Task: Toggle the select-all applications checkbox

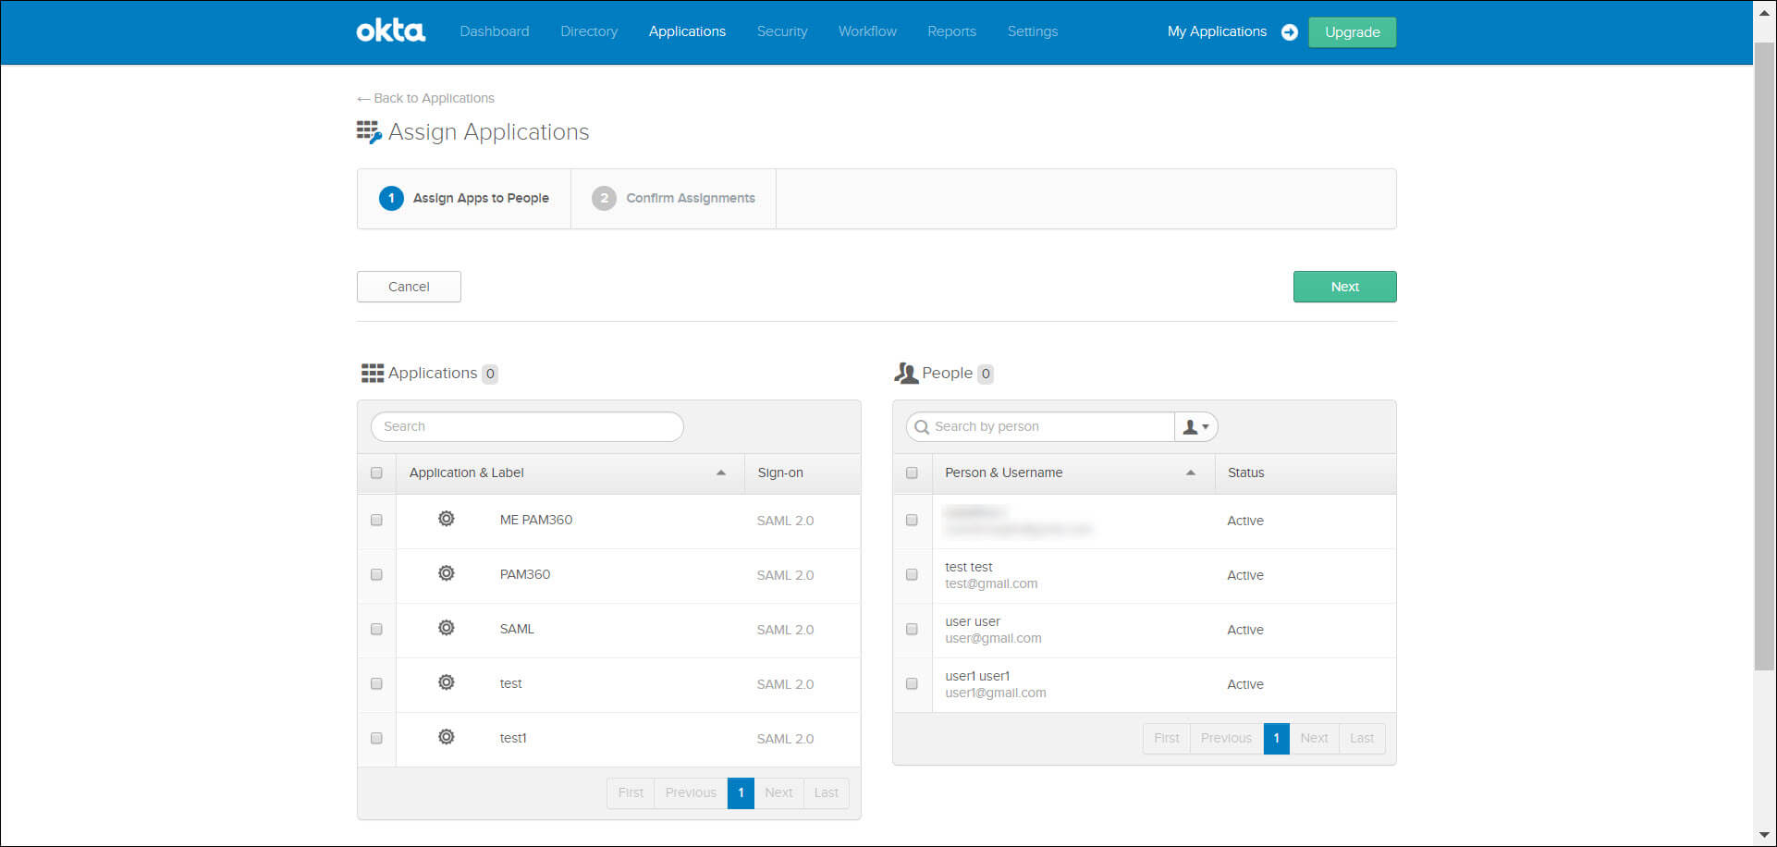Action: pyautogui.click(x=376, y=473)
